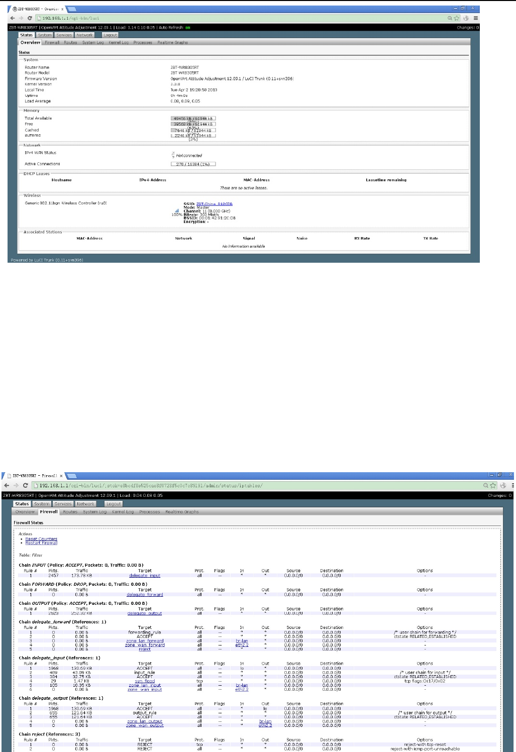This screenshot has height=752, width=516.
Task: Open zone_wan_forward target link
Action: coord(145,645)
